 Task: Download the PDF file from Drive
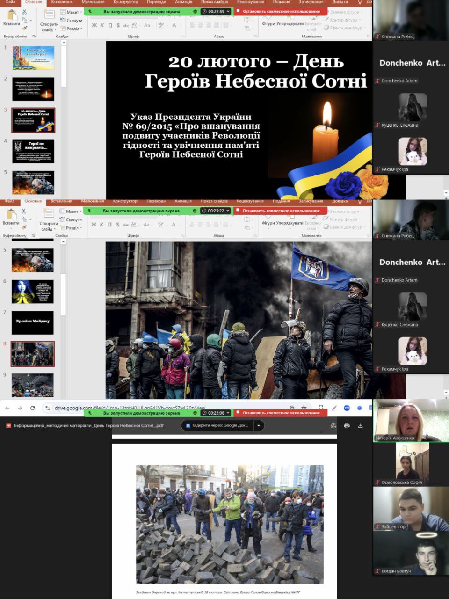(360, 425)
